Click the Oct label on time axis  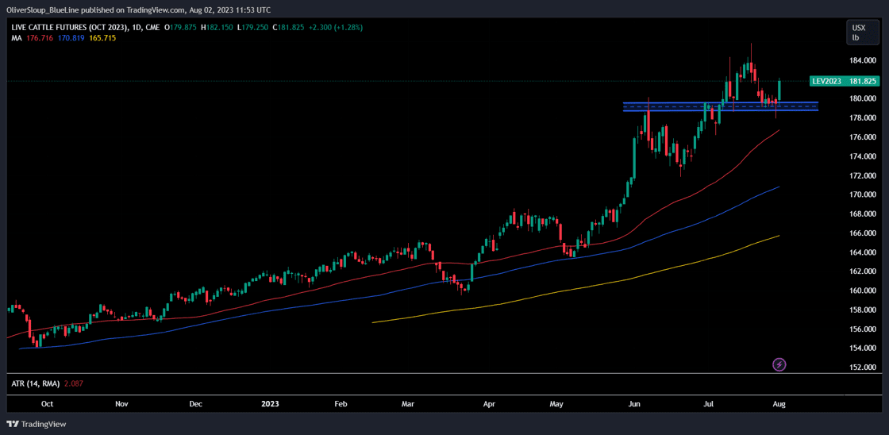coord(47,404)
